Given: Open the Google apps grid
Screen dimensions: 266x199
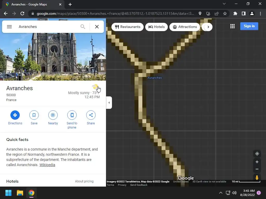Looking at the screenshot, I should coord(232,26).
